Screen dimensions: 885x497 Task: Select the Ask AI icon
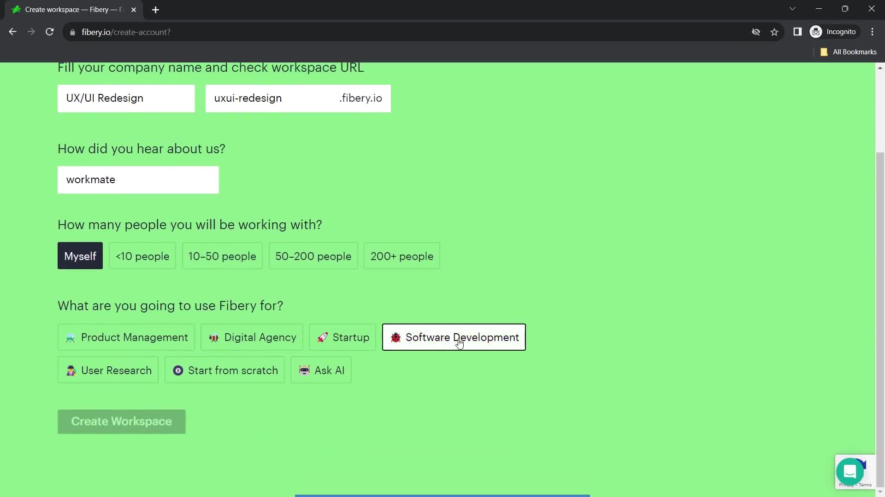click(x=305, y=370)
